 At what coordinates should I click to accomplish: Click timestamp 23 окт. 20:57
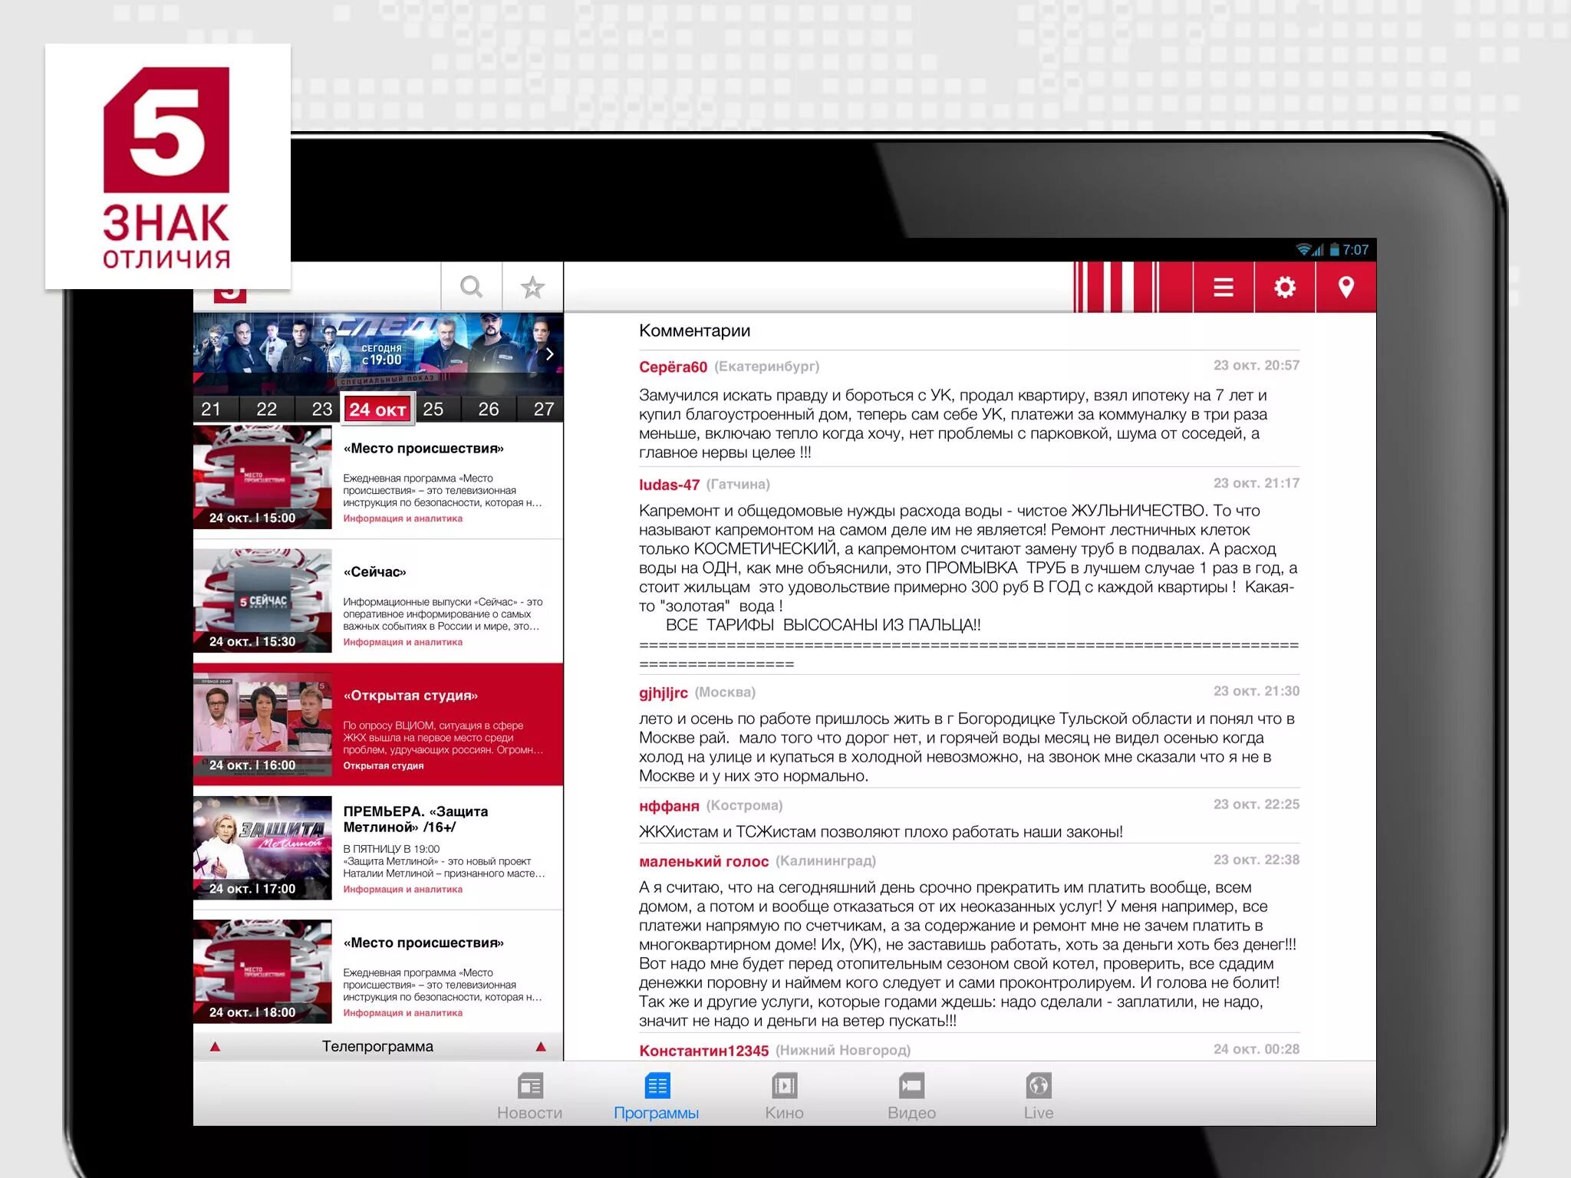[1256, 365]
